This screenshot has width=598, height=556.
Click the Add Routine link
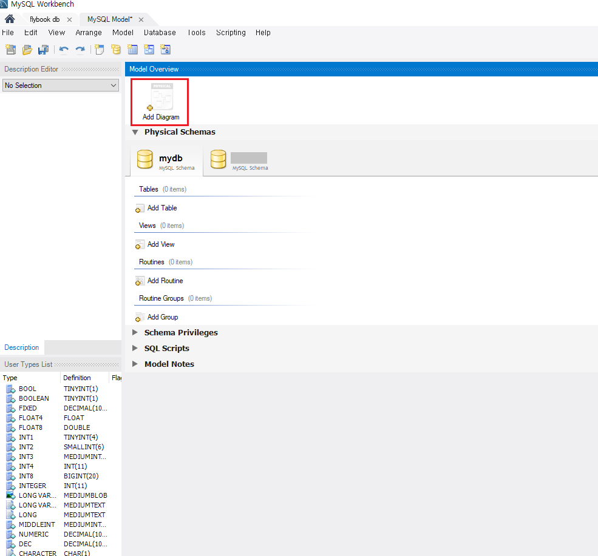[x=165, y=281]
